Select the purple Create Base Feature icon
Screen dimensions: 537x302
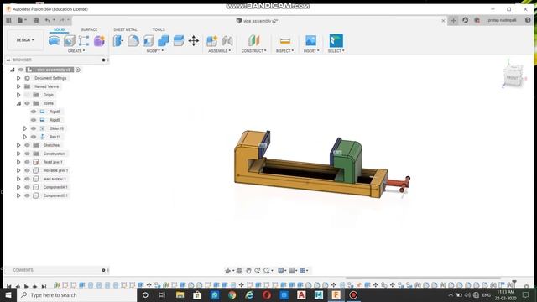99,41
